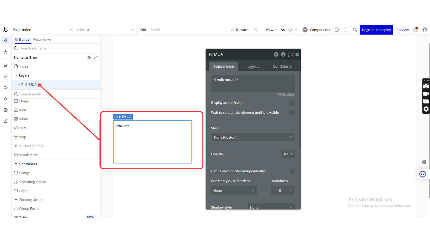
Task: Click the Preview link
Action: pos(402,30)
